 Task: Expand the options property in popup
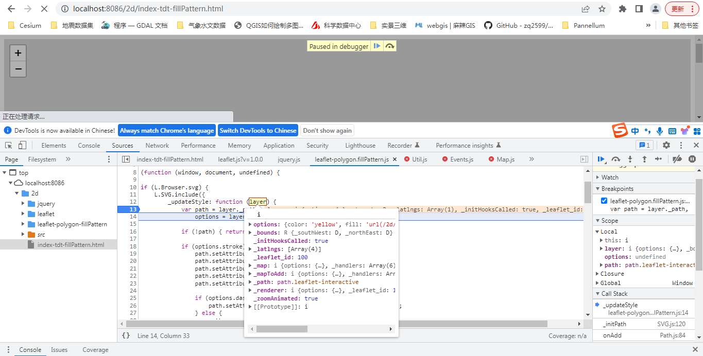(x=250, y=224)
